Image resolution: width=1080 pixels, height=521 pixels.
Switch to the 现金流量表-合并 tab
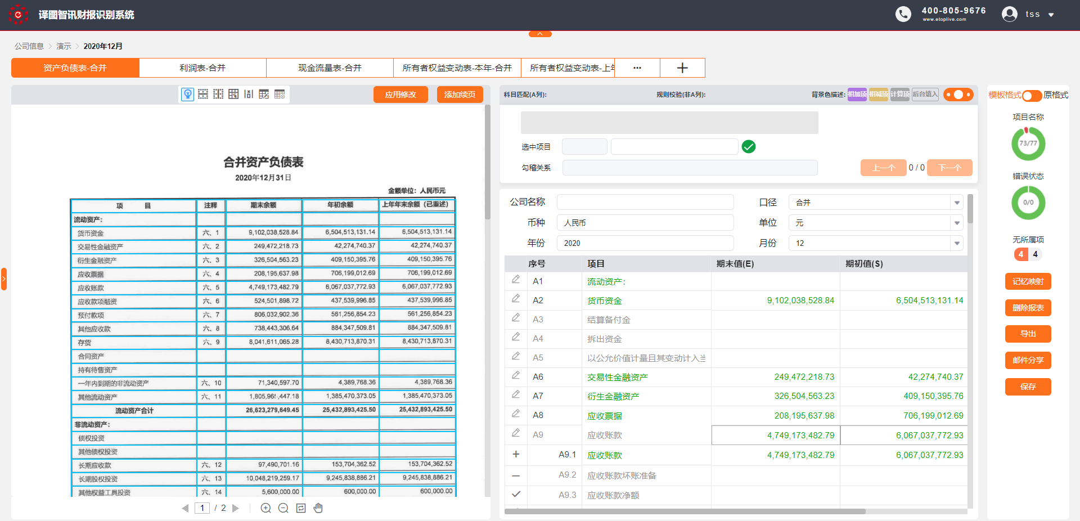click(330, 68)
